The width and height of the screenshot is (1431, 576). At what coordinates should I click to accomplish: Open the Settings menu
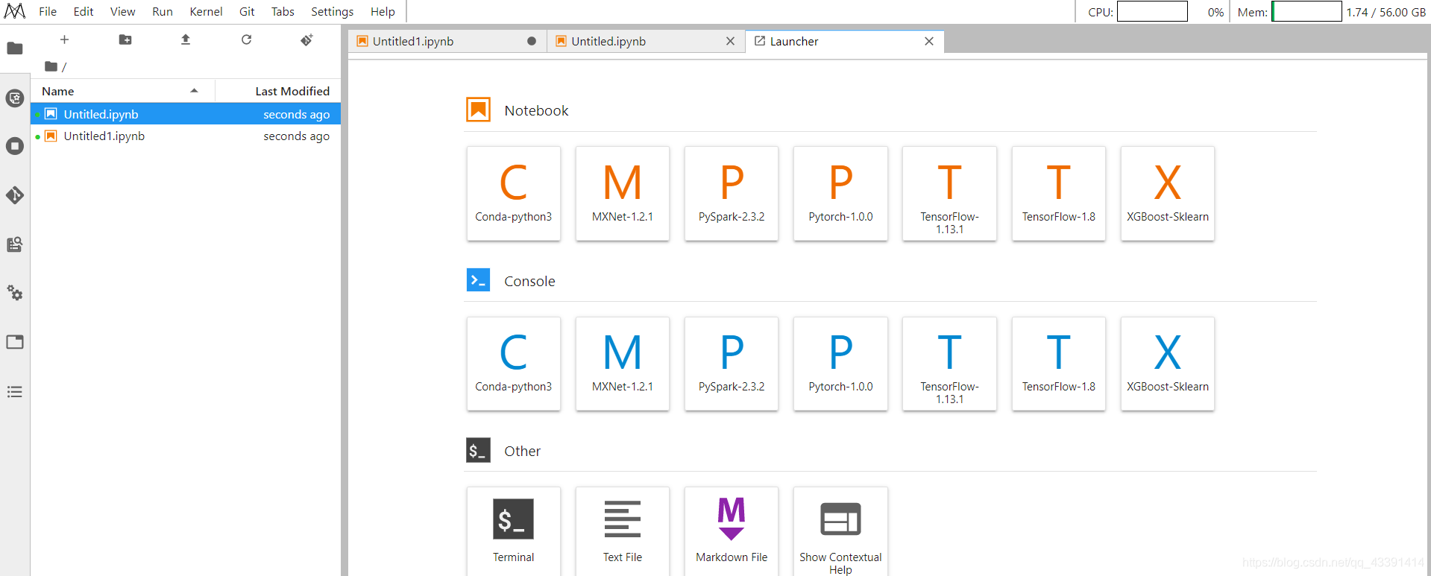(x=333, y=11)
